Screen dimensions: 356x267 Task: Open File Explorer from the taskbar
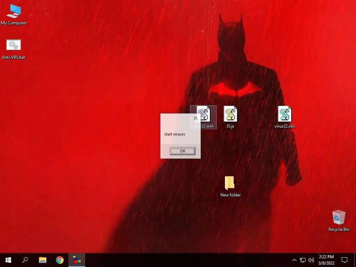pos(42,260)
